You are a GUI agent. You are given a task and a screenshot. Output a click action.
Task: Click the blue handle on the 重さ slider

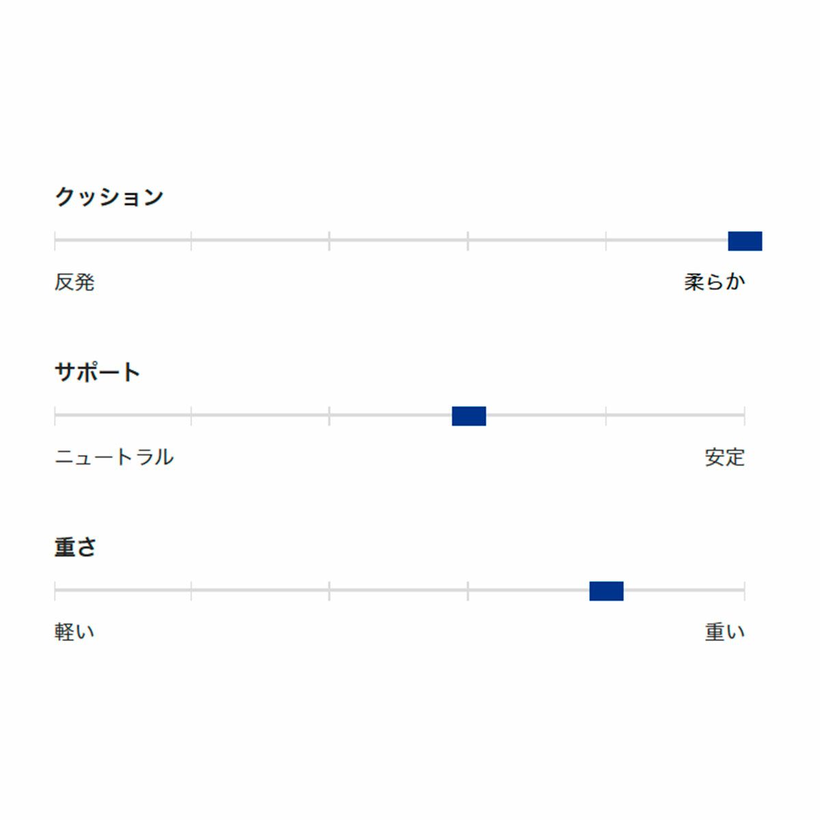click(x=606, y=591)
